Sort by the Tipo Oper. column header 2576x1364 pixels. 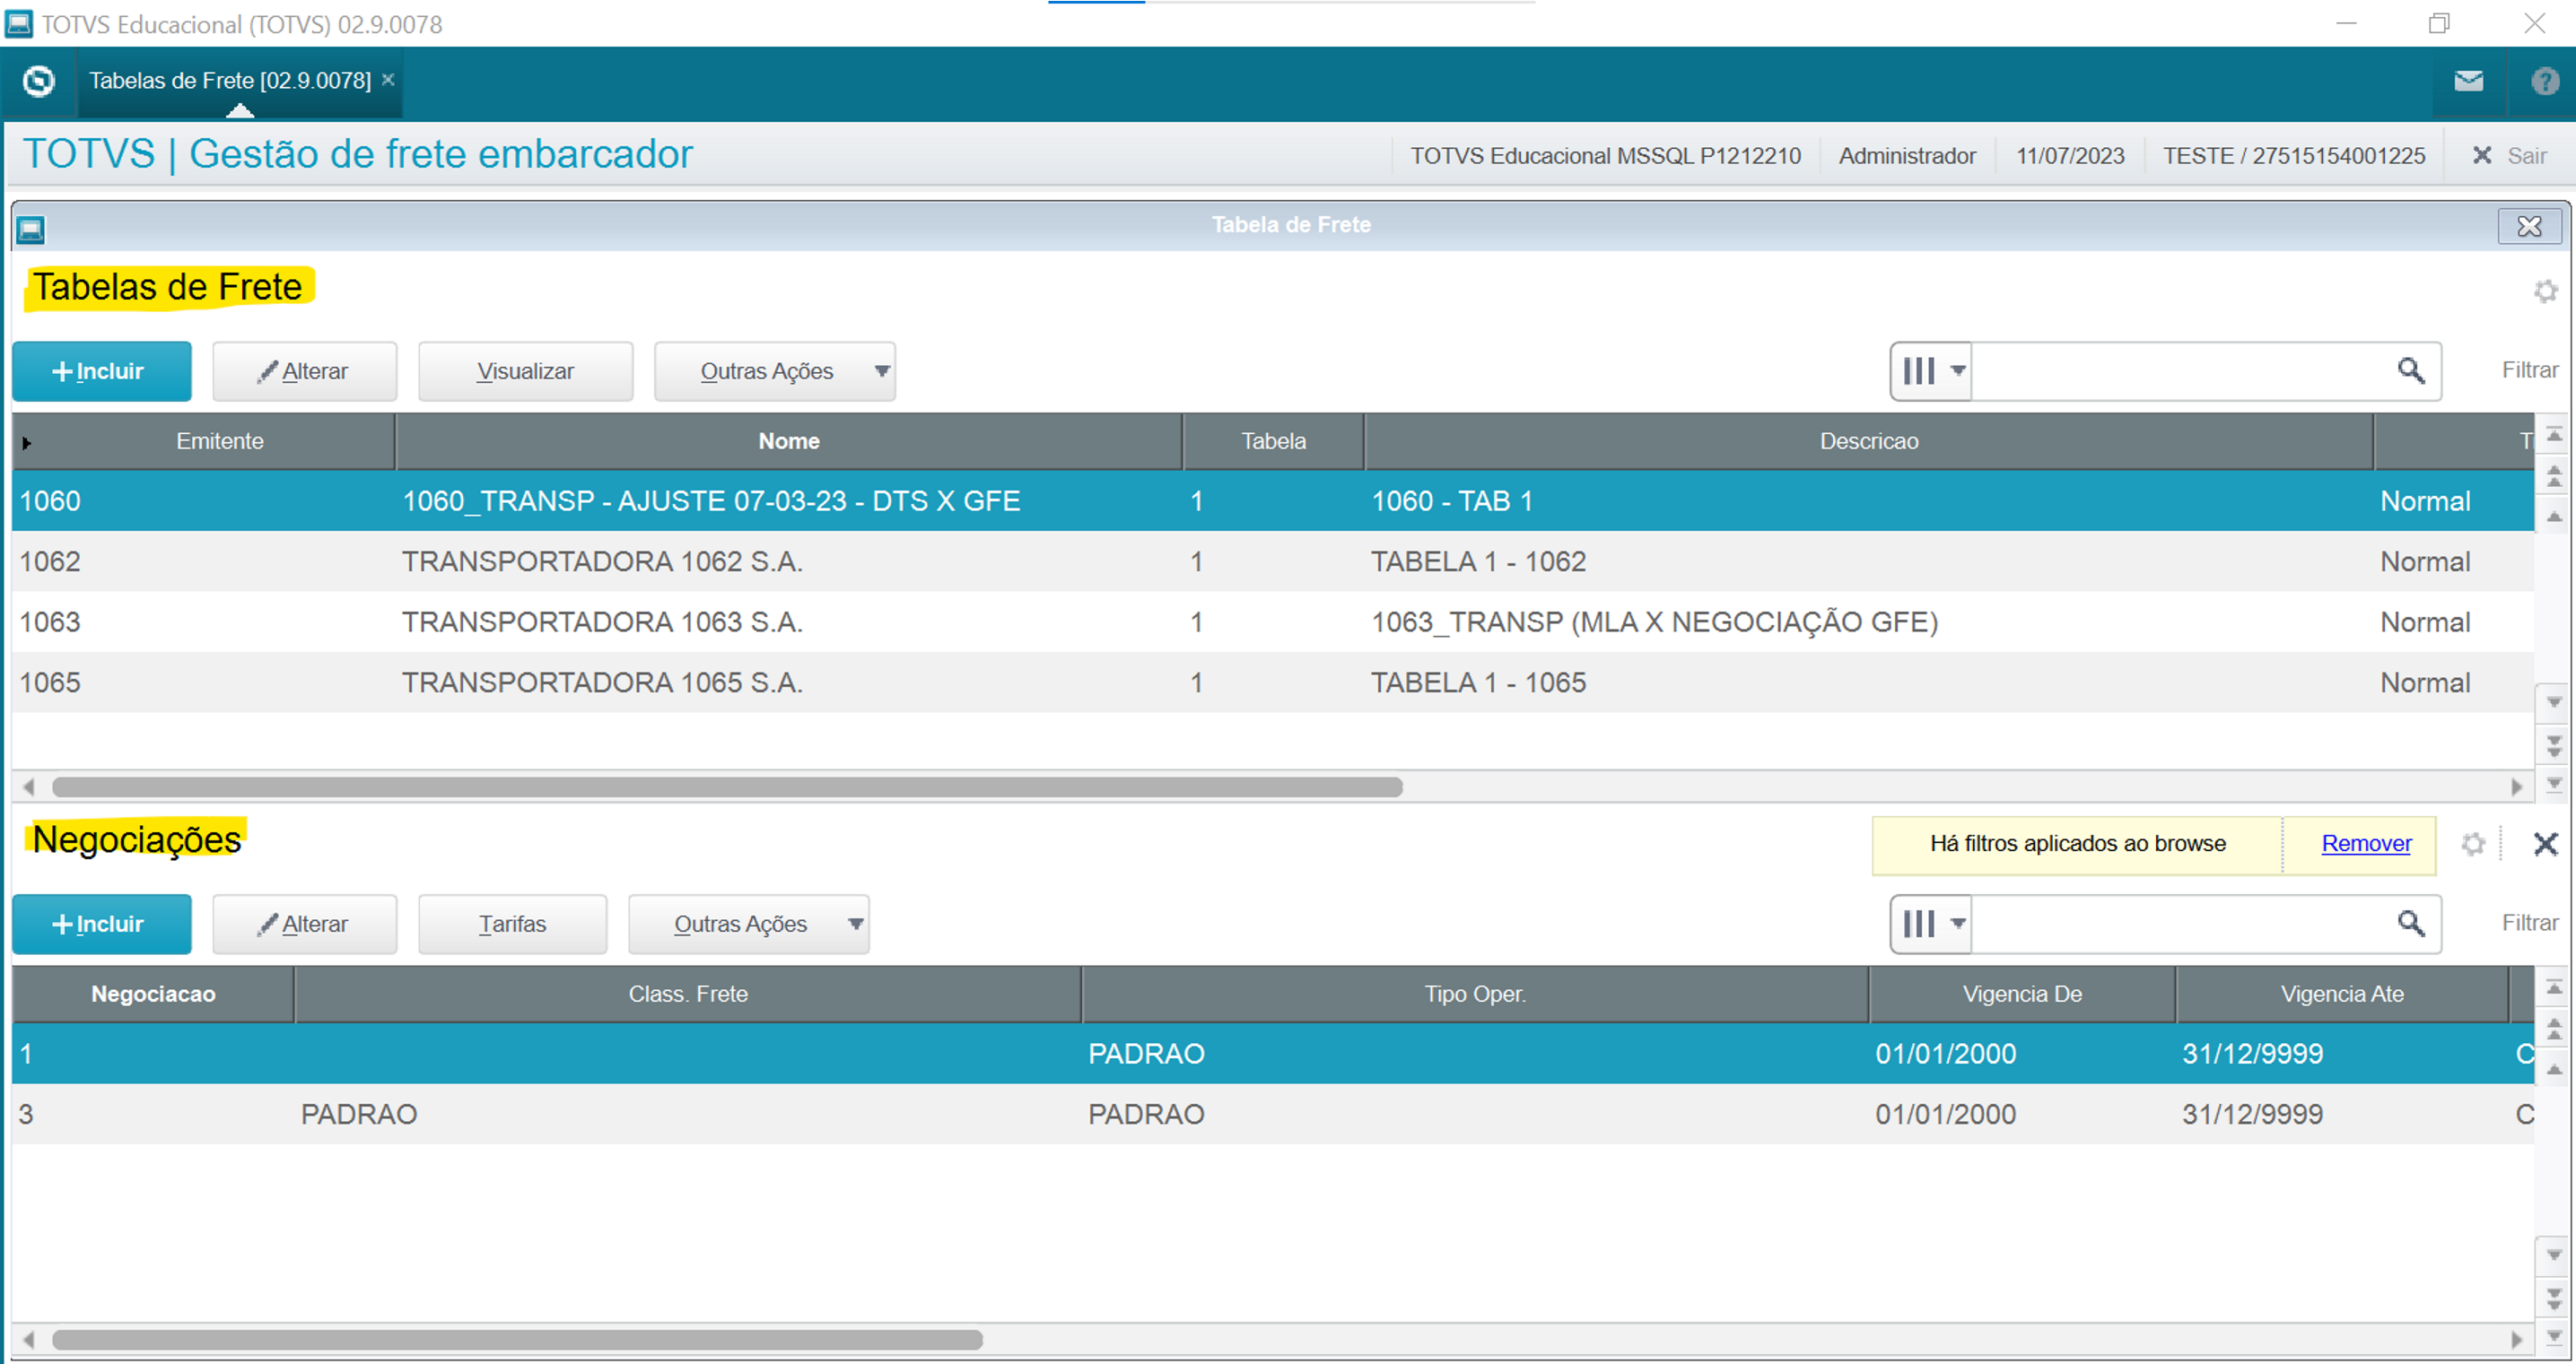(x=1475, y=995)
